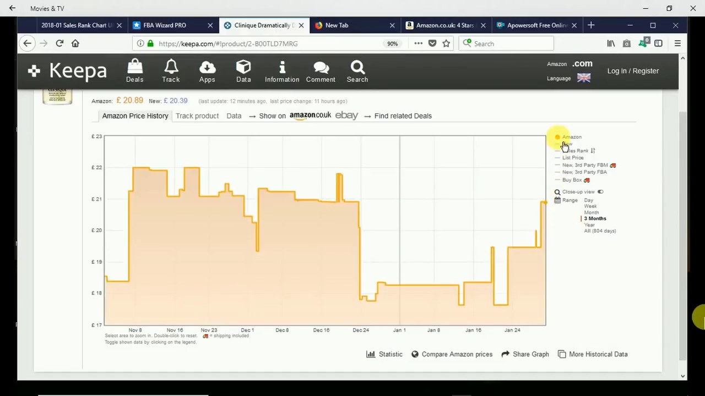
Task: Click the 90% zoom level indicator
Action: coord(392,43)
